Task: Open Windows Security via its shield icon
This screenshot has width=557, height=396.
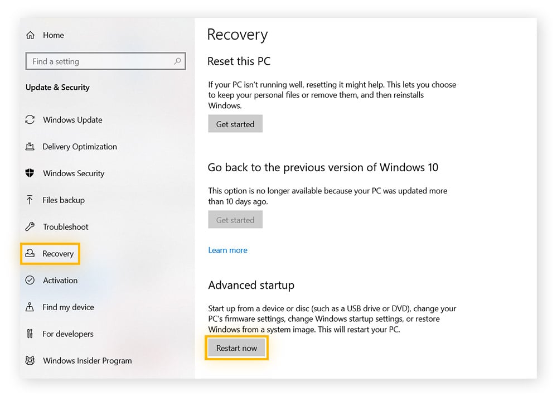Action: pyautogui.click(x=30, y=173)
